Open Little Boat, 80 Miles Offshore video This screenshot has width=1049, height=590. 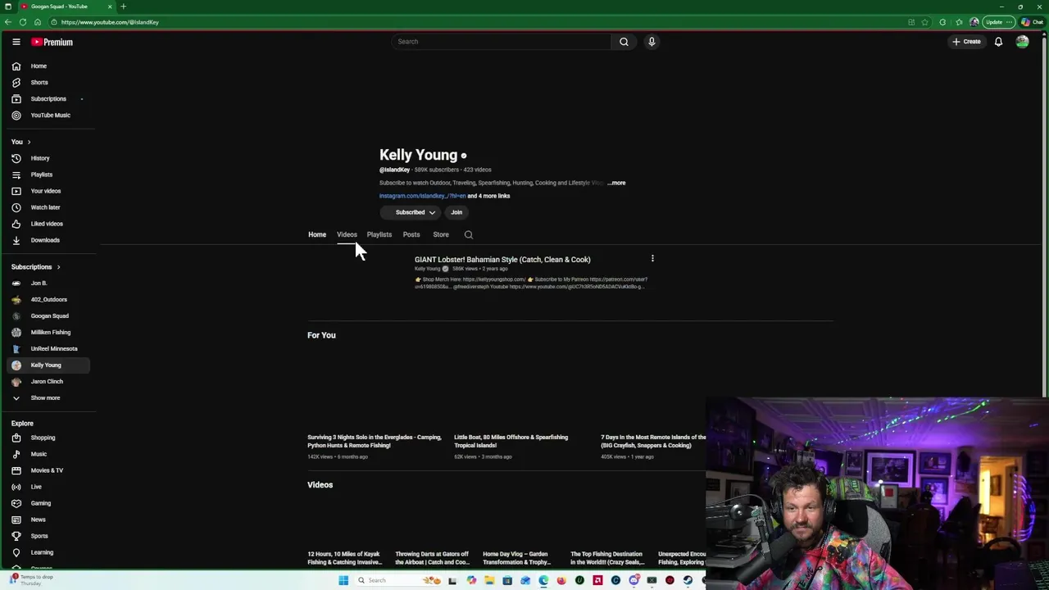coord(511,441)
